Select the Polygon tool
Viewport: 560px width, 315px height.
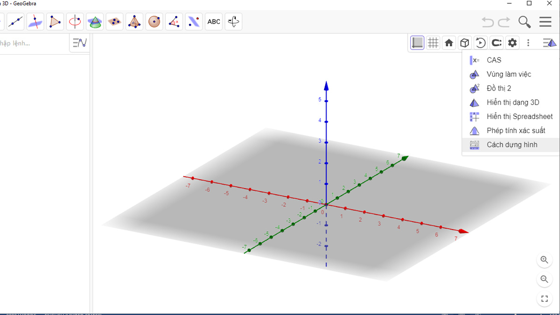(x=55, y=21)
